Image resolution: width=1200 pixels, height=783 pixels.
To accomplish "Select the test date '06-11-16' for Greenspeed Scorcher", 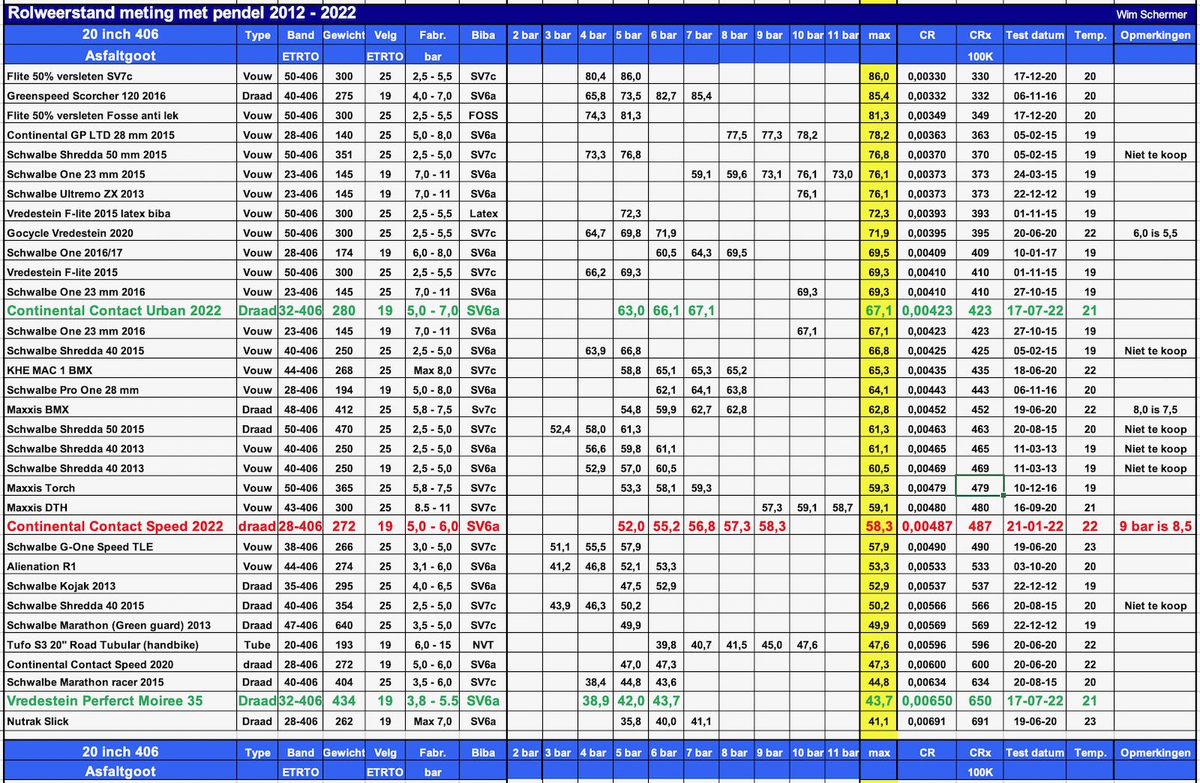I will pos(1035,96).
